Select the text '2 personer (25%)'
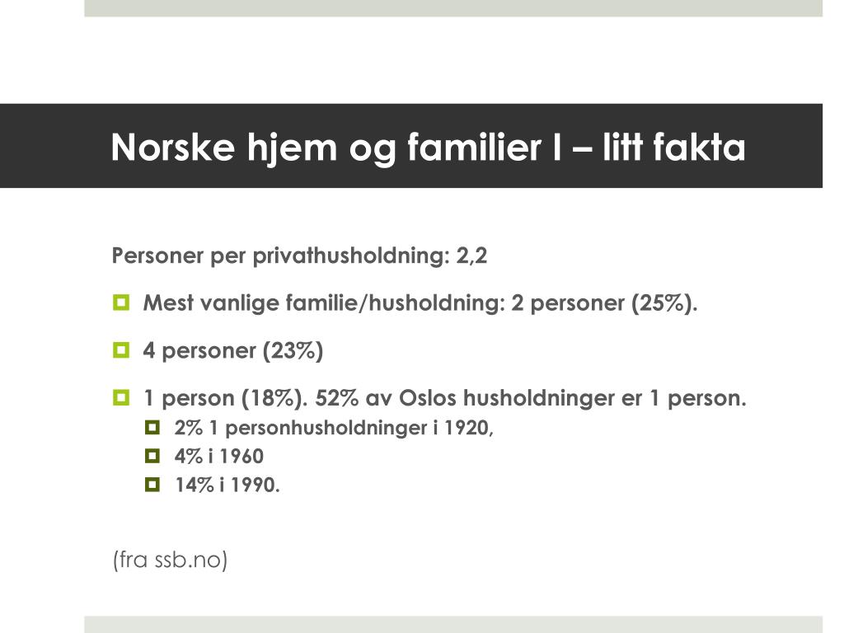 (604, 303)
